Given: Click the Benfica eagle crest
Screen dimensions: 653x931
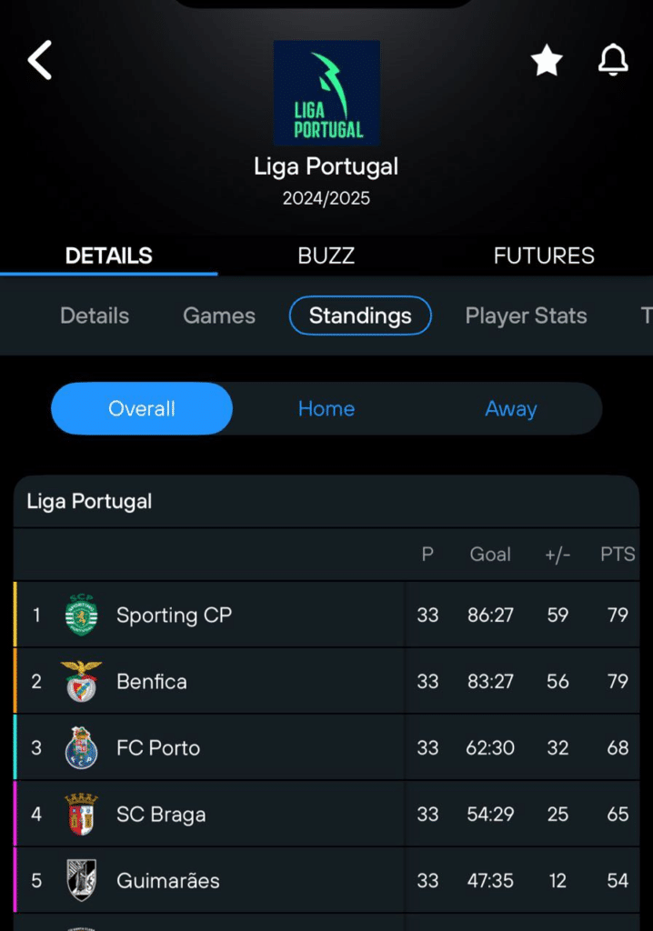Looking at the screenshot, I should tap(82, 682).
